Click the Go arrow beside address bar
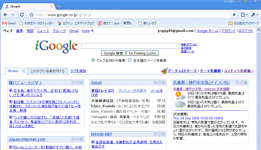The height and width of the screenshot is (150, 261). (x=234, y=15)
